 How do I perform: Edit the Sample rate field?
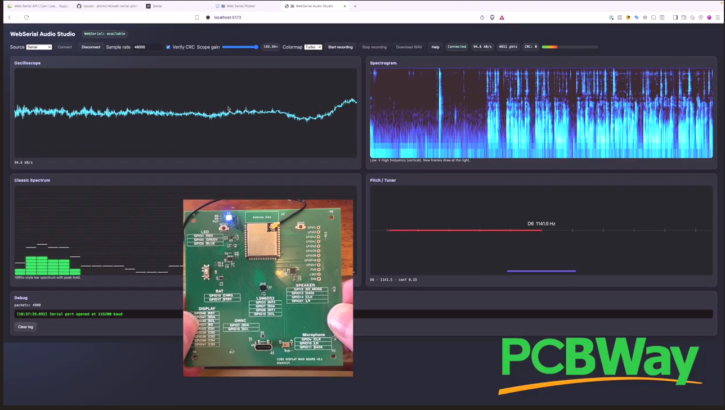[147, 47]
